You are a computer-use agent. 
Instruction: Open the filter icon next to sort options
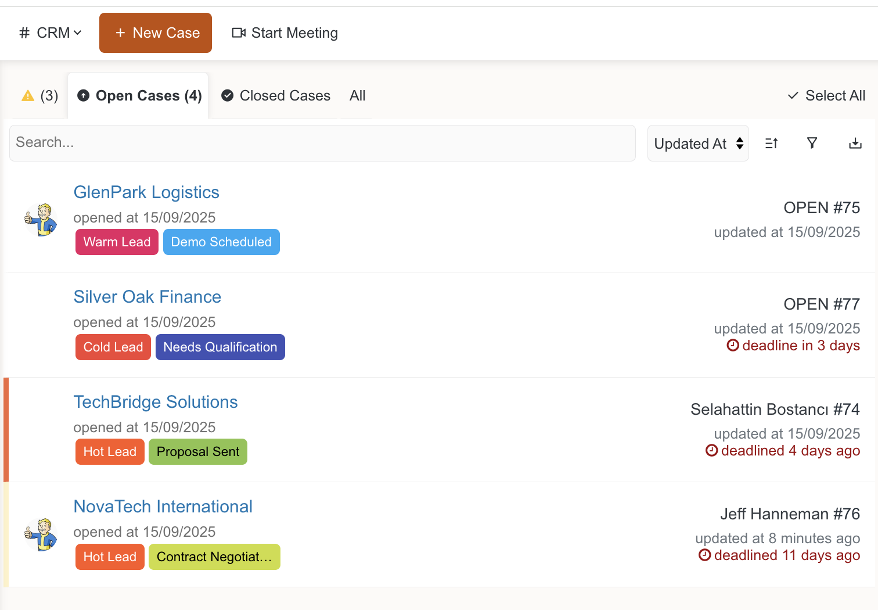pyautogui.click(x=812, y=143)
